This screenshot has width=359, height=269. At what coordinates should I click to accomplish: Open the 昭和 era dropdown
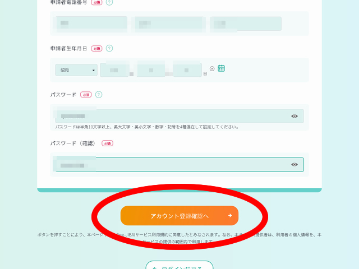point(76,70)
